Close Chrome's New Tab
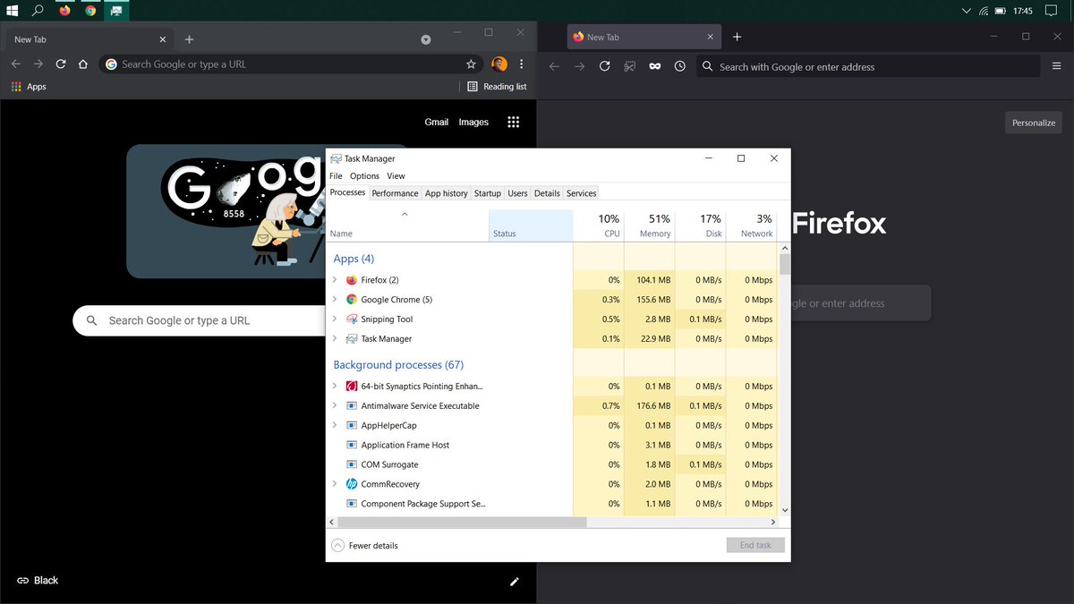Image resolution: width=1074 pixels, height=604 pixels. (163, 39)
